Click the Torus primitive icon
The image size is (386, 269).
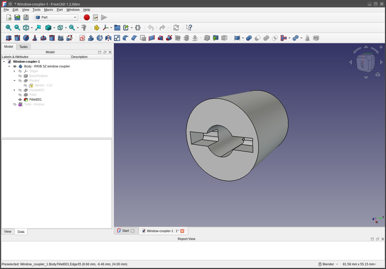click(43, 38)
